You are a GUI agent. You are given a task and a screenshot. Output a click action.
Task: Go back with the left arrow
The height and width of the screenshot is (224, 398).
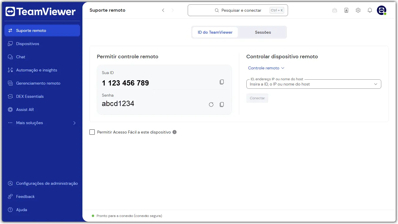click(x=163, y=10)
